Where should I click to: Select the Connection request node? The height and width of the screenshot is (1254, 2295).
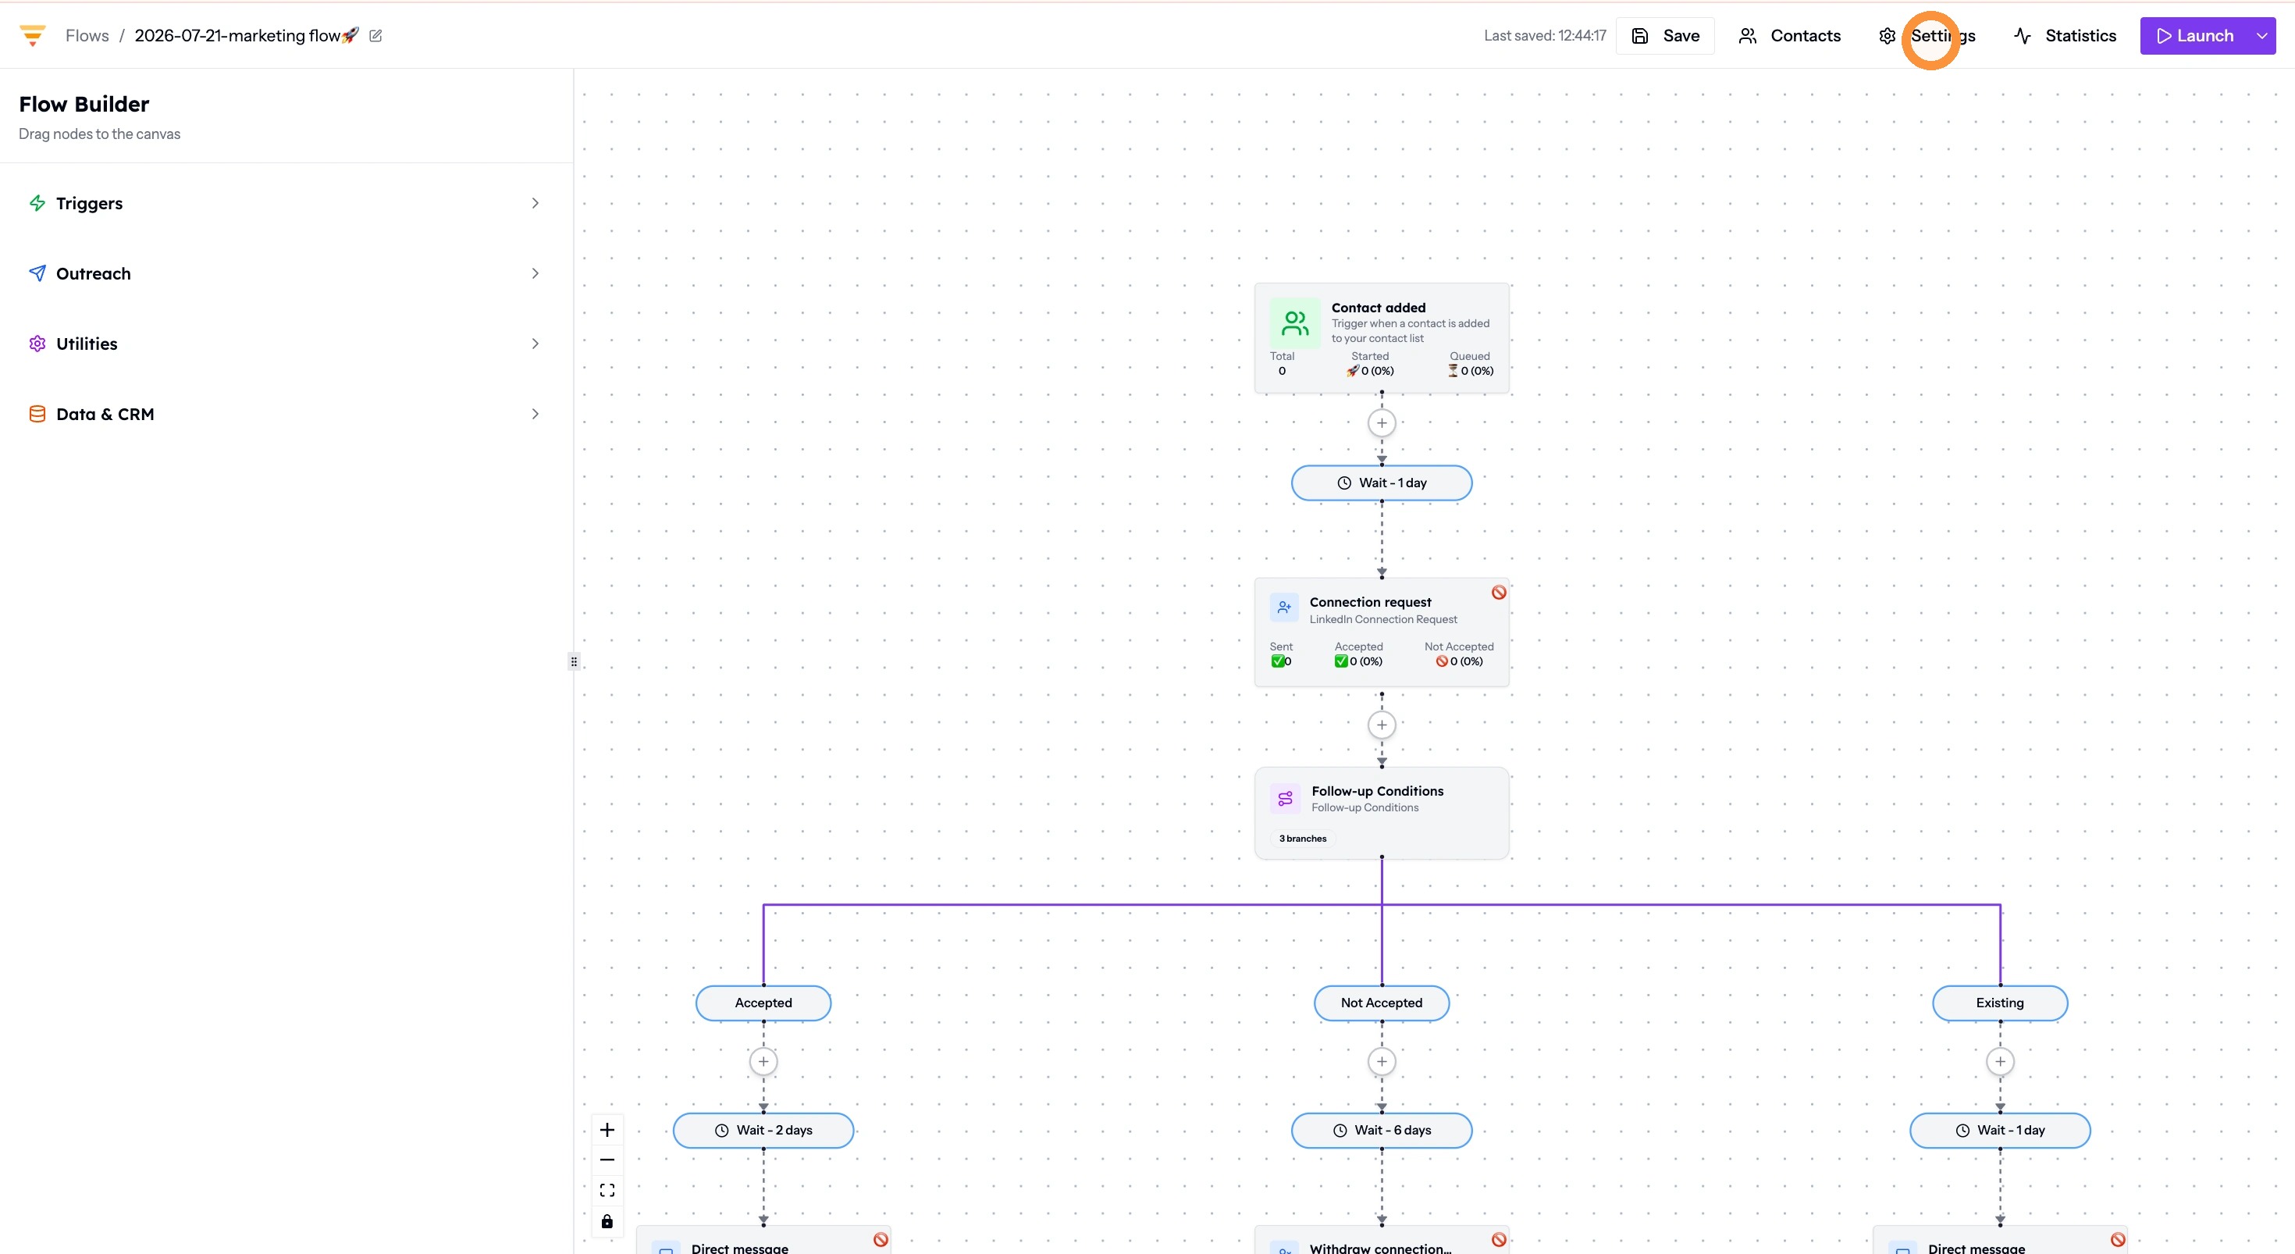pos(1381,632)
